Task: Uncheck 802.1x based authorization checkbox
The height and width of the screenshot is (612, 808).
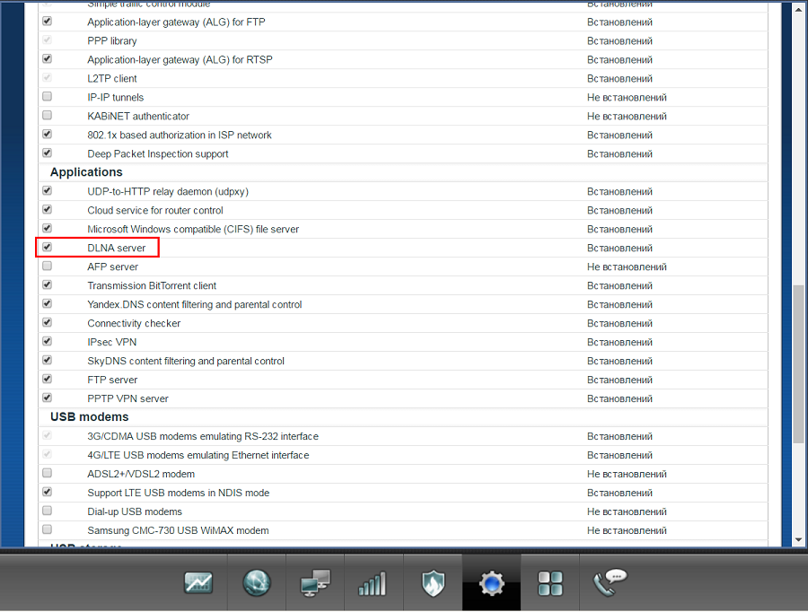Action: coord(47,135)
